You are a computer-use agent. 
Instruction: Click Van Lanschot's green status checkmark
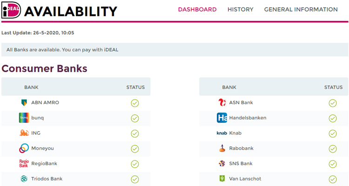click(333, 179)
